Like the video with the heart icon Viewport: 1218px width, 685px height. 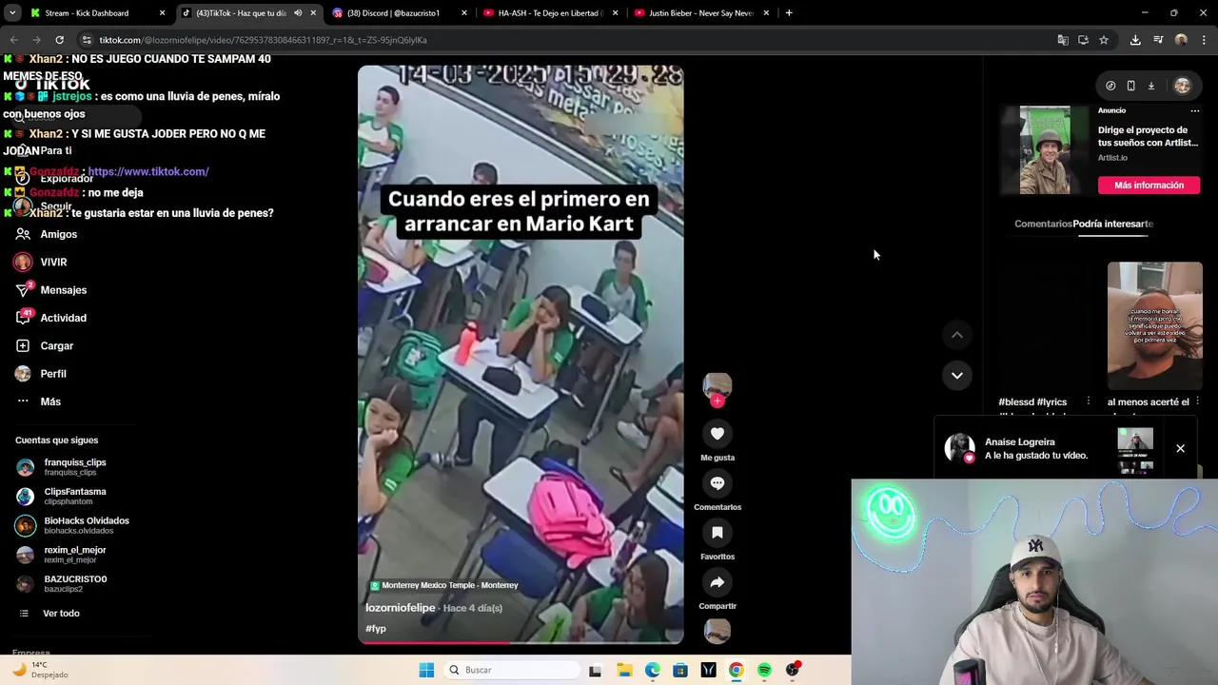(x=717, y=434)
